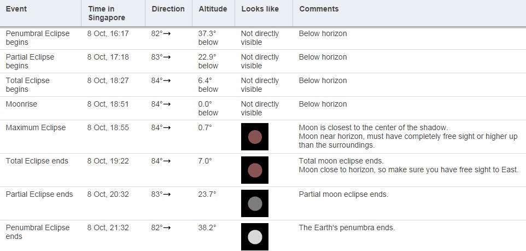Select the Earth's penumbra ends comment
526x251 pixels.
point(347,228)
